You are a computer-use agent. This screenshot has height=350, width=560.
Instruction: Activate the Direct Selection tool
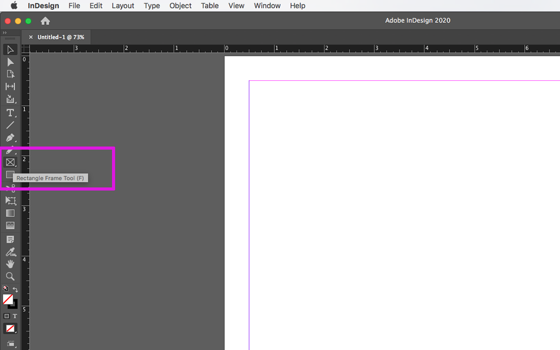[10, 62]
